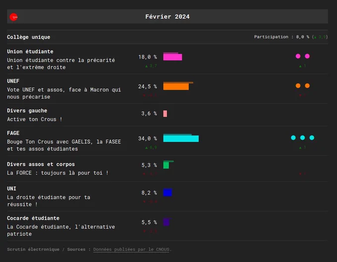
Task: Click the light pink Divers gauche bar
Action: [x=165, y=114]
